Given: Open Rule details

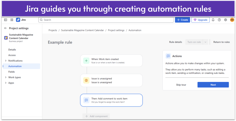Looking at the screenshot, I should pos(175,42).
